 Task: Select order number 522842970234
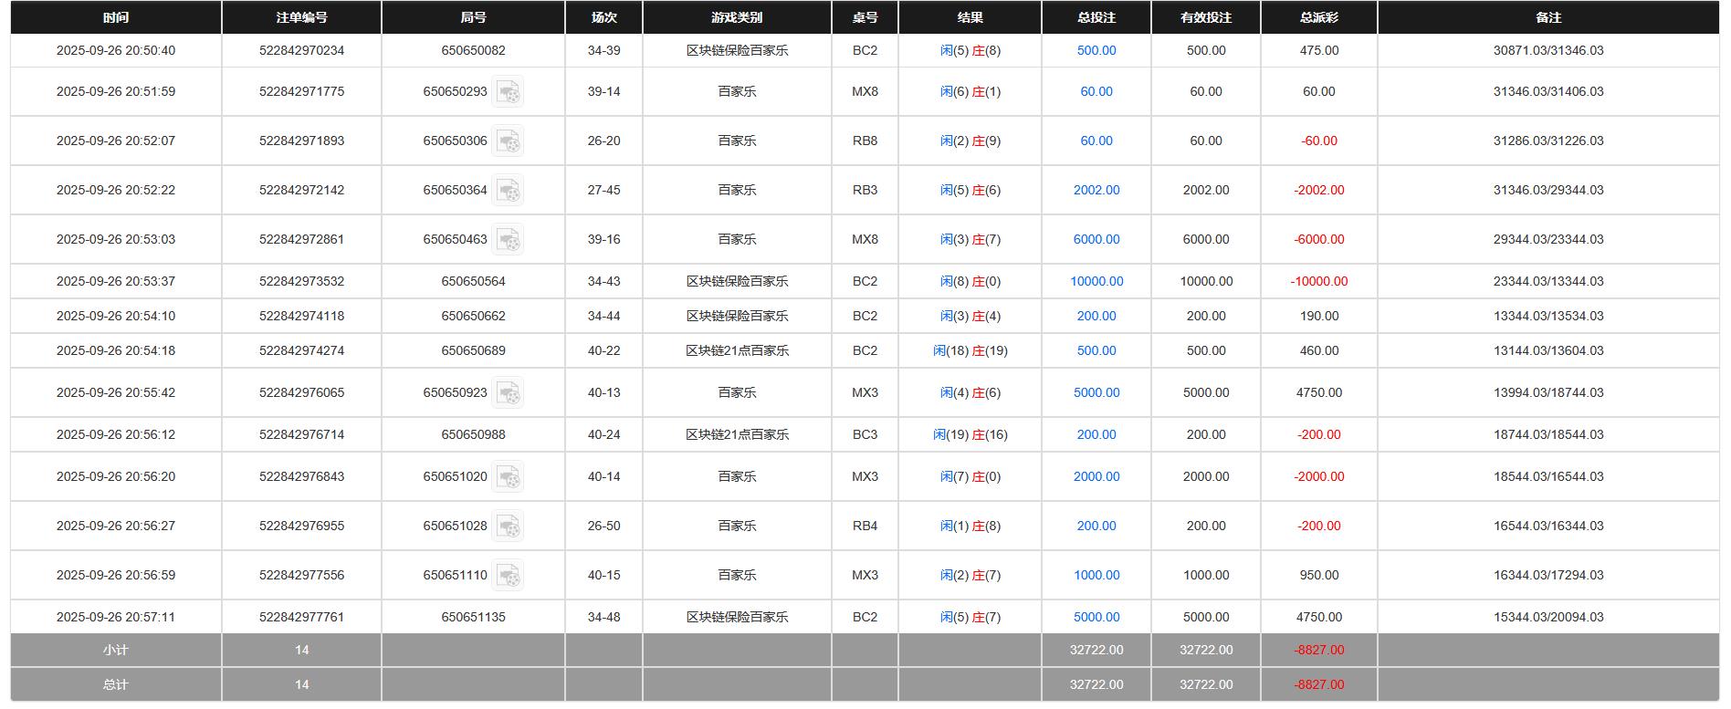(x=301, y=50)
